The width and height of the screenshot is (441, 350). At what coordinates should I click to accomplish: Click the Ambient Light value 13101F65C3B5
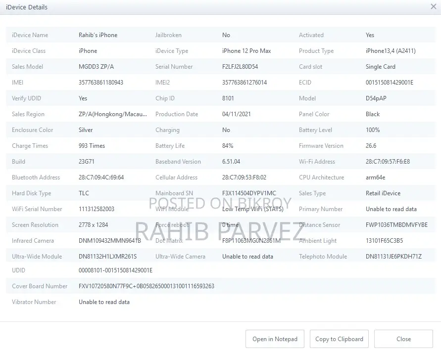click(x=384, y=241)
